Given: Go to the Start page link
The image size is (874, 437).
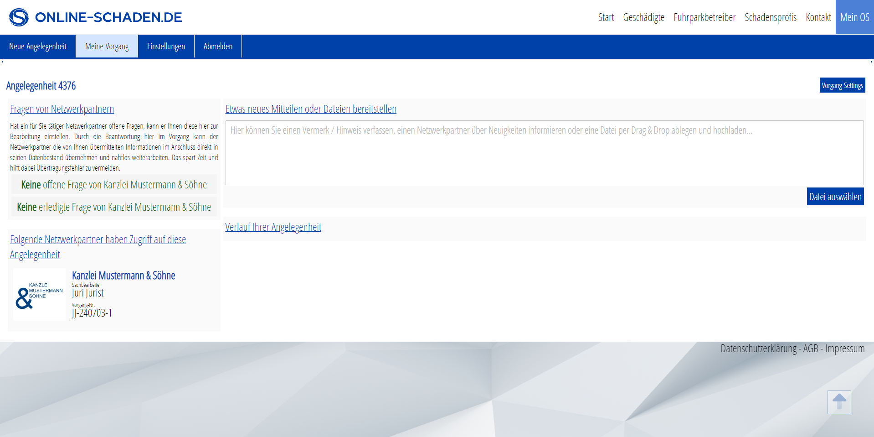Looking at the screenshot, I should 606,17.
